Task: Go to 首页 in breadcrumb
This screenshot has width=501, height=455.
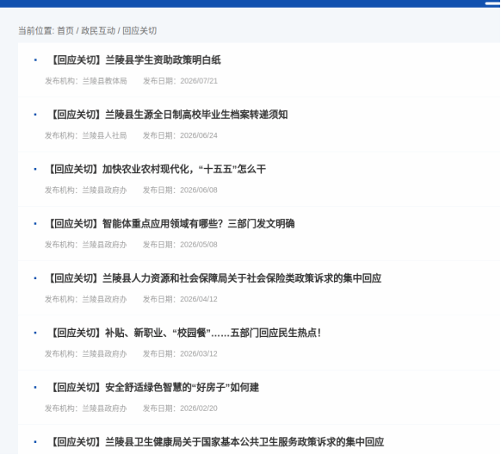Action: click(x=65, y=31)
